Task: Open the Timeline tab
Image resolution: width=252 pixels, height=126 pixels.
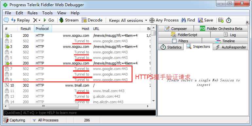Action: click(225, 41)
